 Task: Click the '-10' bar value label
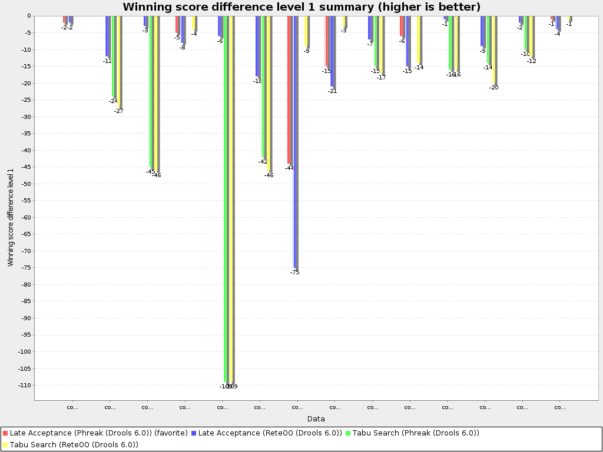tap(525, 54)
